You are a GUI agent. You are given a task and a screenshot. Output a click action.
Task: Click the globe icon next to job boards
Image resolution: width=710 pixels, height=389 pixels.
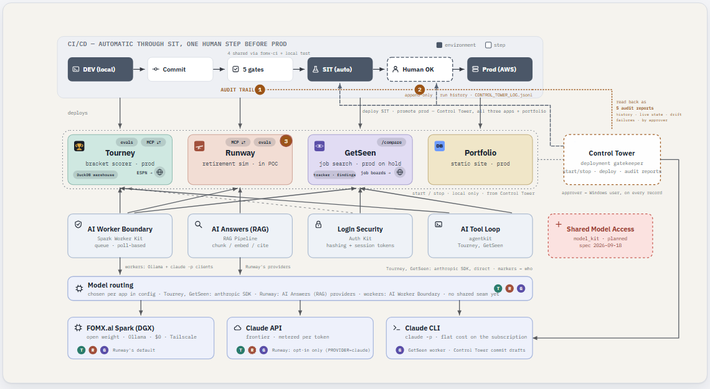(x=399, y=172)
